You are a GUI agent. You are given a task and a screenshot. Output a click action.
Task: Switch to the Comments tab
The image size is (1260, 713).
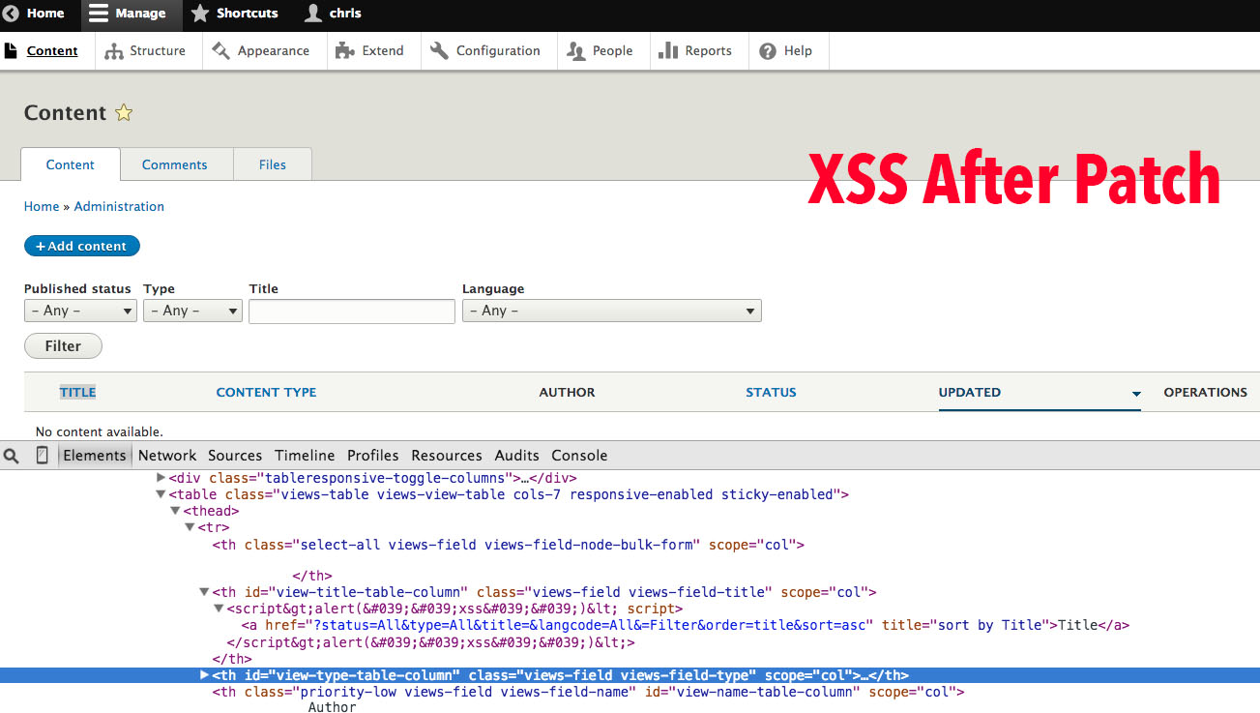coord(176,164)
